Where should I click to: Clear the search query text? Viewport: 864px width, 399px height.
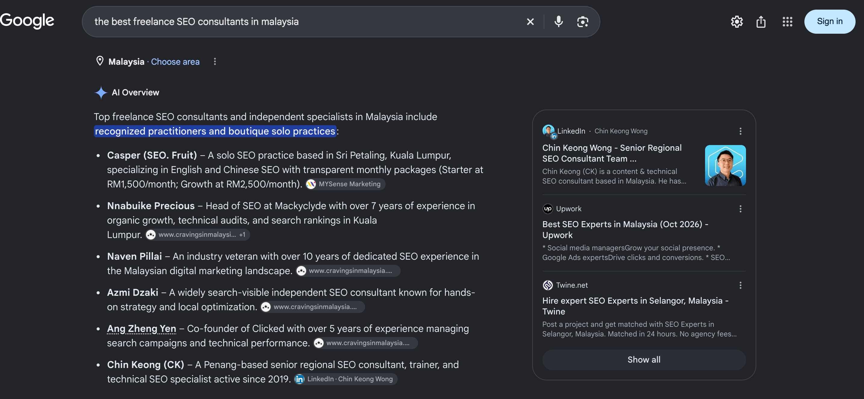[x=530, y=22]
